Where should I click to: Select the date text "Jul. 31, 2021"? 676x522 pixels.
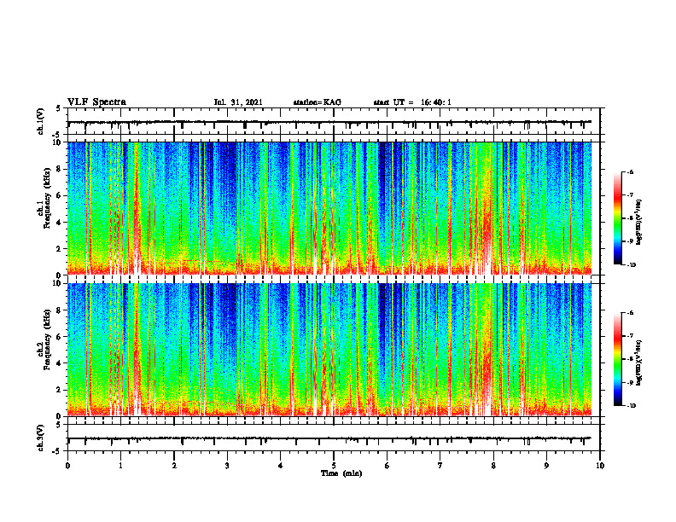click(x=238, y=102)
